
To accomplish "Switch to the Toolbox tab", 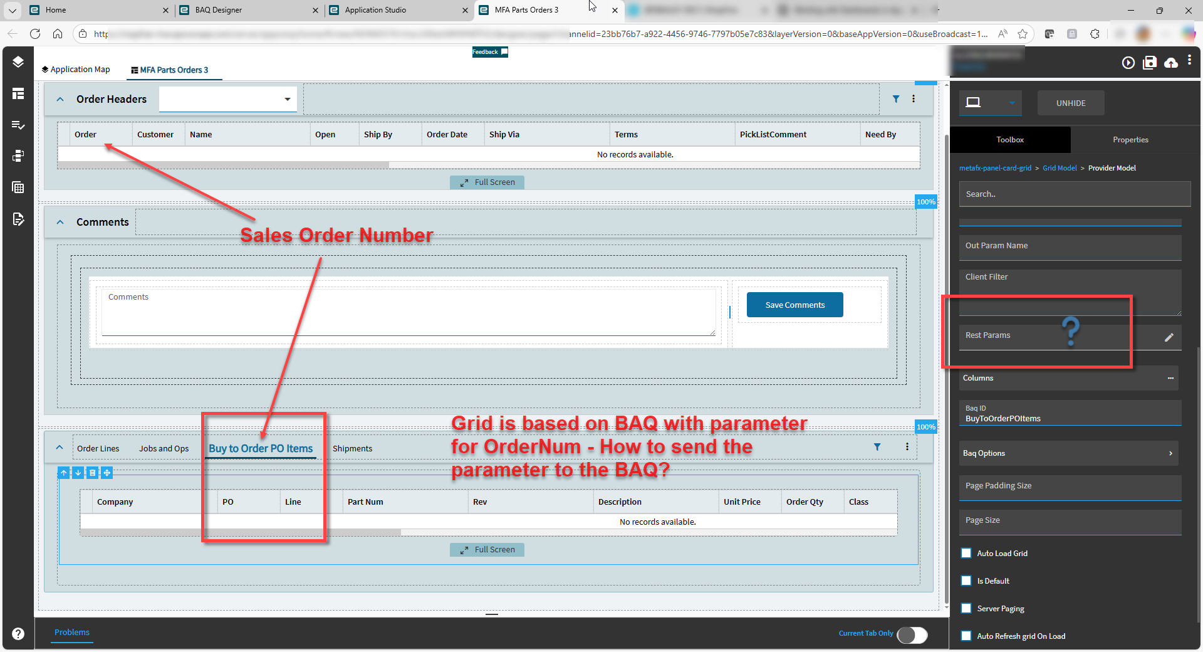I will click(1010, 140).
